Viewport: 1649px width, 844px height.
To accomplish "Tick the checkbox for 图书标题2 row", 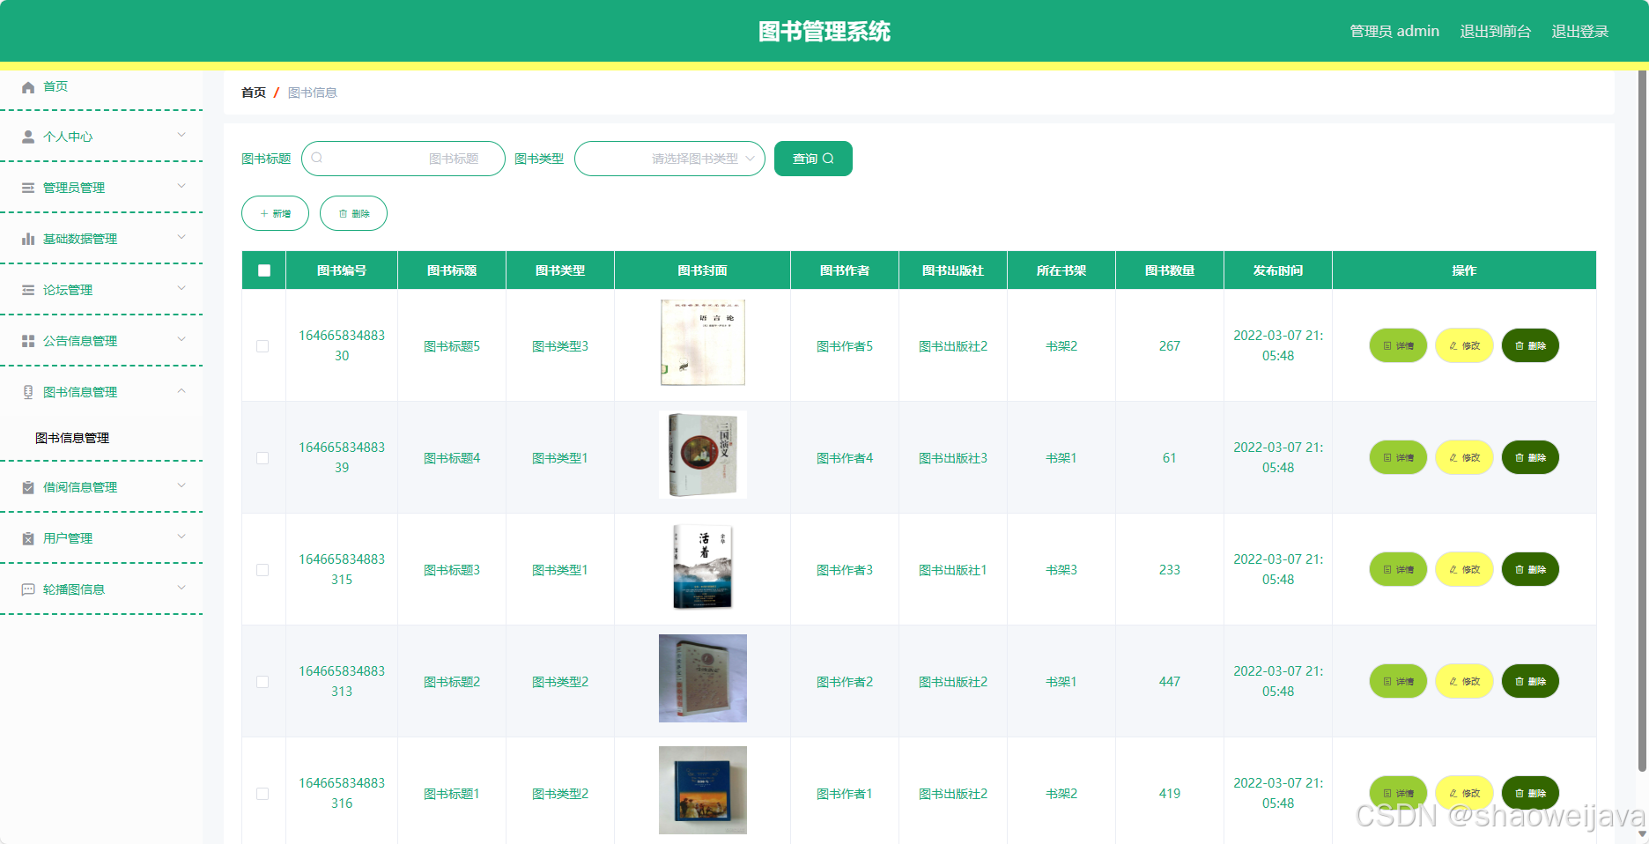I will [263, 682].
